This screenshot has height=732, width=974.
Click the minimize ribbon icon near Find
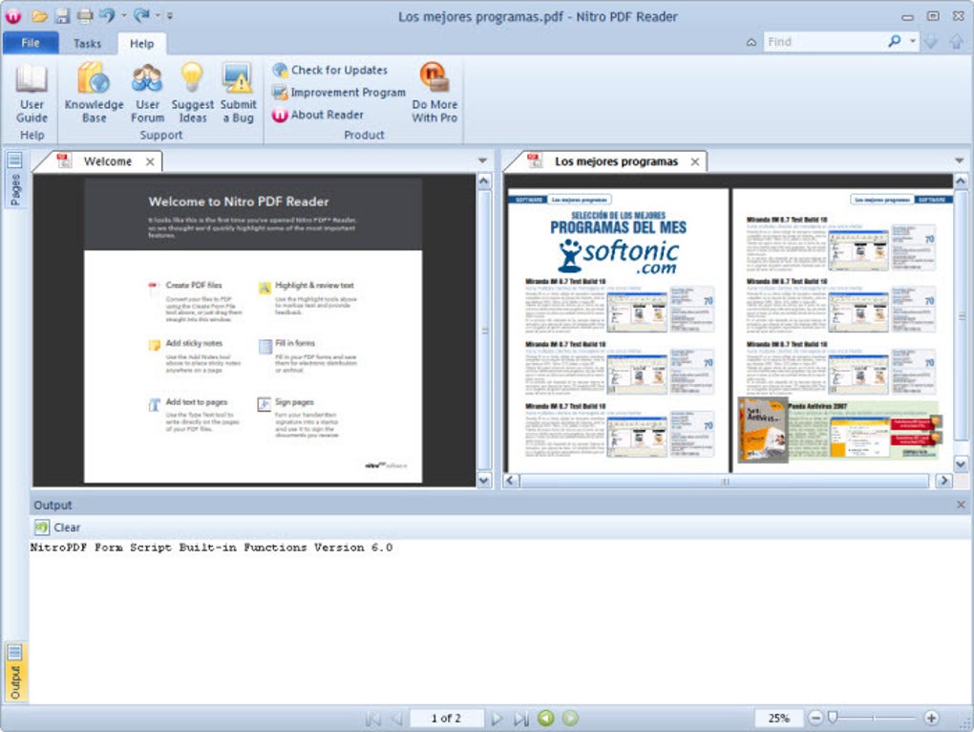(x=751, y=42)
